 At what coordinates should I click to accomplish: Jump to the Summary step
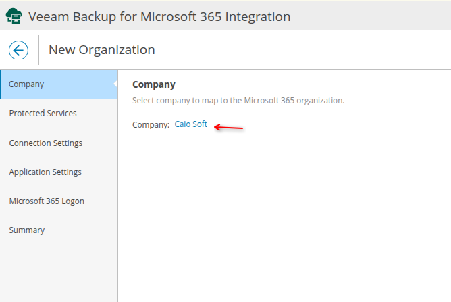pyautogui.click(x=27, y=230)
